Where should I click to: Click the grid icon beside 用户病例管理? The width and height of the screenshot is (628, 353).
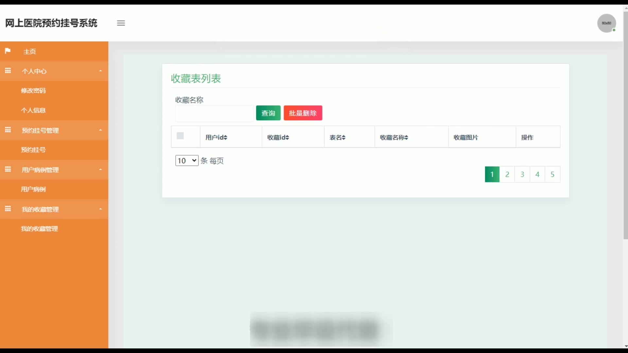(8, 169)
